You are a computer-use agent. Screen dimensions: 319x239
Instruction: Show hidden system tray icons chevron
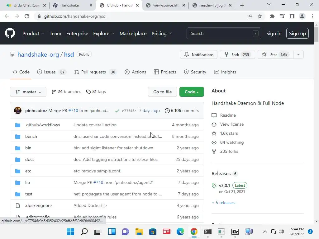tap(265, 232)
